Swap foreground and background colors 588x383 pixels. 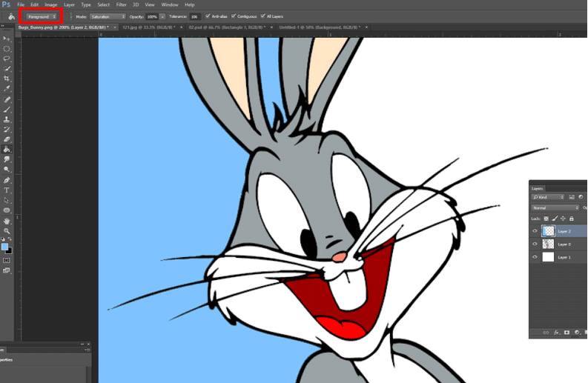click(x=10, y=239)
